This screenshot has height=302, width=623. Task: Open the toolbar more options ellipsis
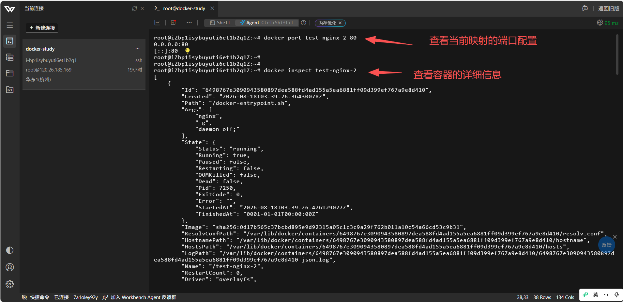189,23
